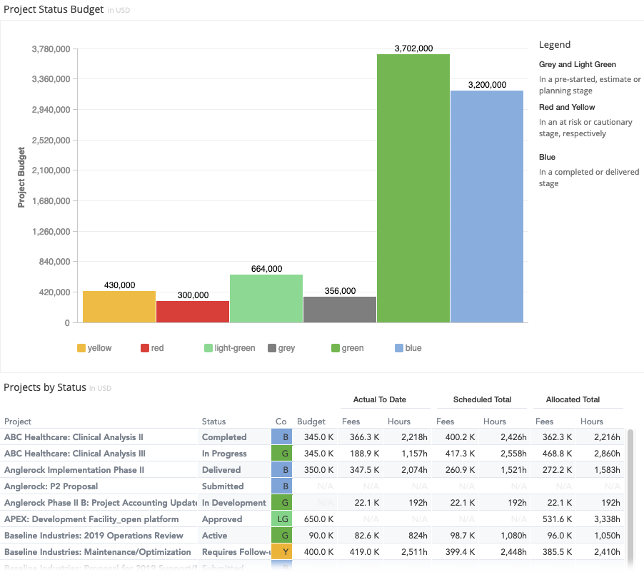Click the Scheduled Total column group header
The image size is (644, 572).
[482, 399]
